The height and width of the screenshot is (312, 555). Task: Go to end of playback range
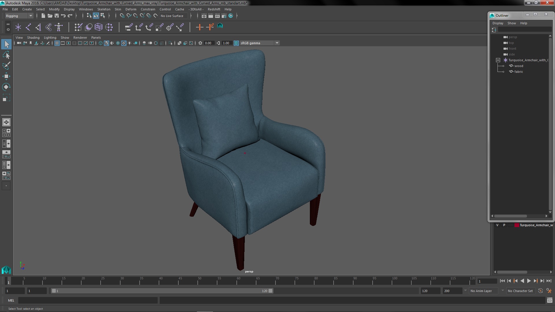tap(549, 281)
